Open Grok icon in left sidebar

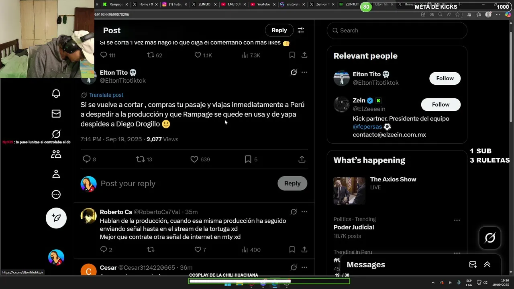56,134
